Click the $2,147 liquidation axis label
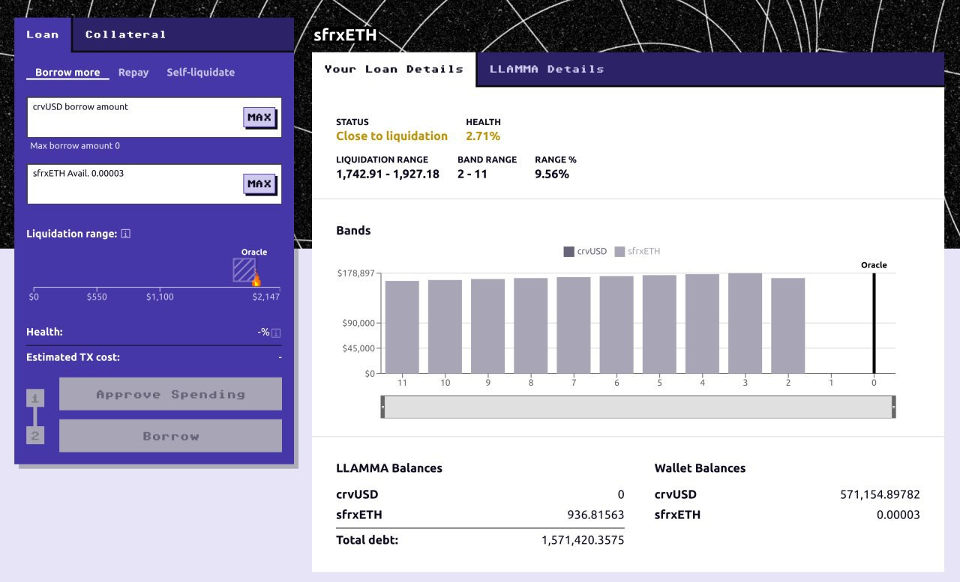The width and height of the screenshot is (960, 582). [x=266, y=297]
